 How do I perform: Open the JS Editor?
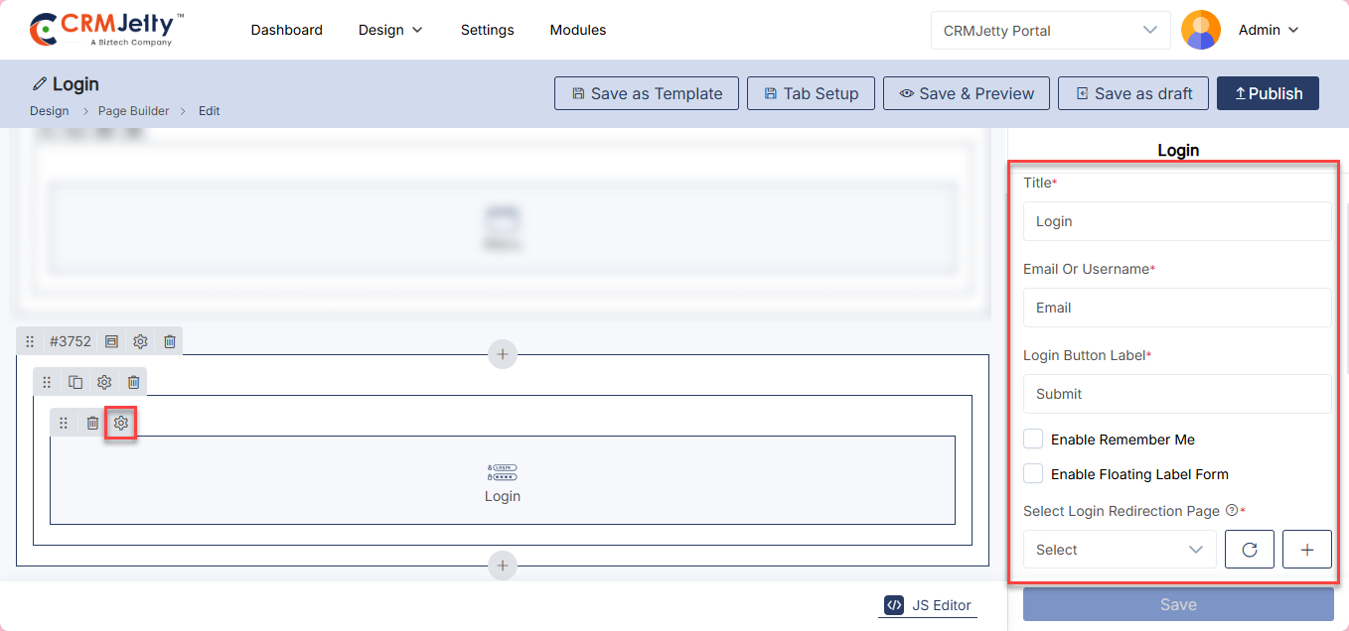click(x=928, y=605)
